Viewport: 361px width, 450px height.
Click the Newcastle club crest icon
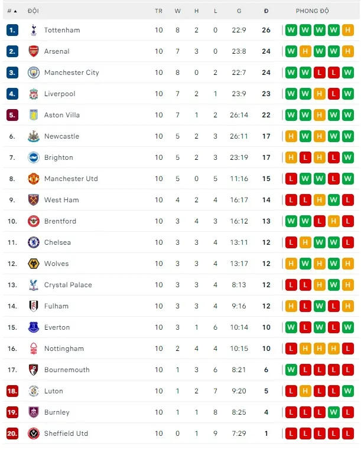[33, 136]
